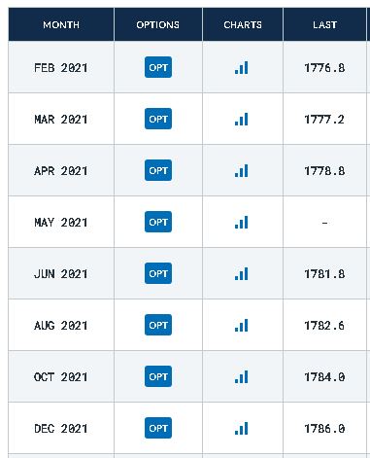Image resolution: width=370 pixels, height=458 pixels.
Task: View options for AUG 2021 contract
Action: 158,325
